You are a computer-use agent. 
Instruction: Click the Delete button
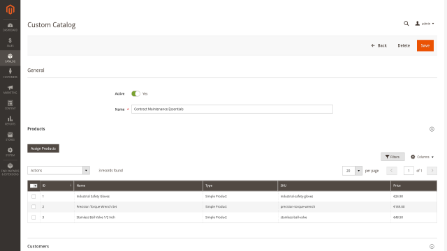[x=404, y=45]
